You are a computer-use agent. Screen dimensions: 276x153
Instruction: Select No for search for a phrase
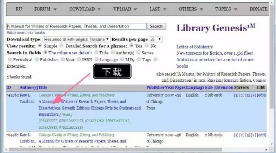click(147, 46)
